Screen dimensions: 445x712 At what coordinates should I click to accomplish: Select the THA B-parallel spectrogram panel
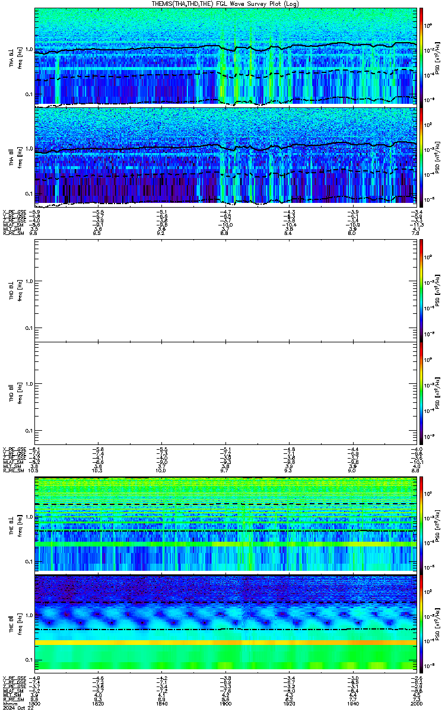coord(226,156)
